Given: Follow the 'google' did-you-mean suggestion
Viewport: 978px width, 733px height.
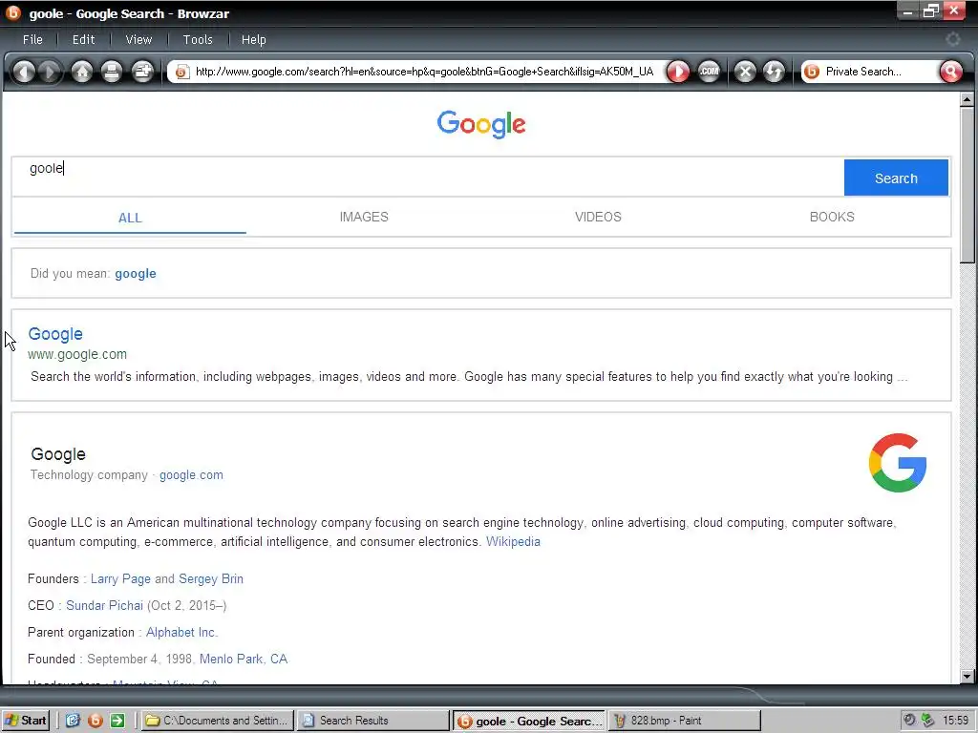Looking at the screenshot, I should (x=136, y=274).
